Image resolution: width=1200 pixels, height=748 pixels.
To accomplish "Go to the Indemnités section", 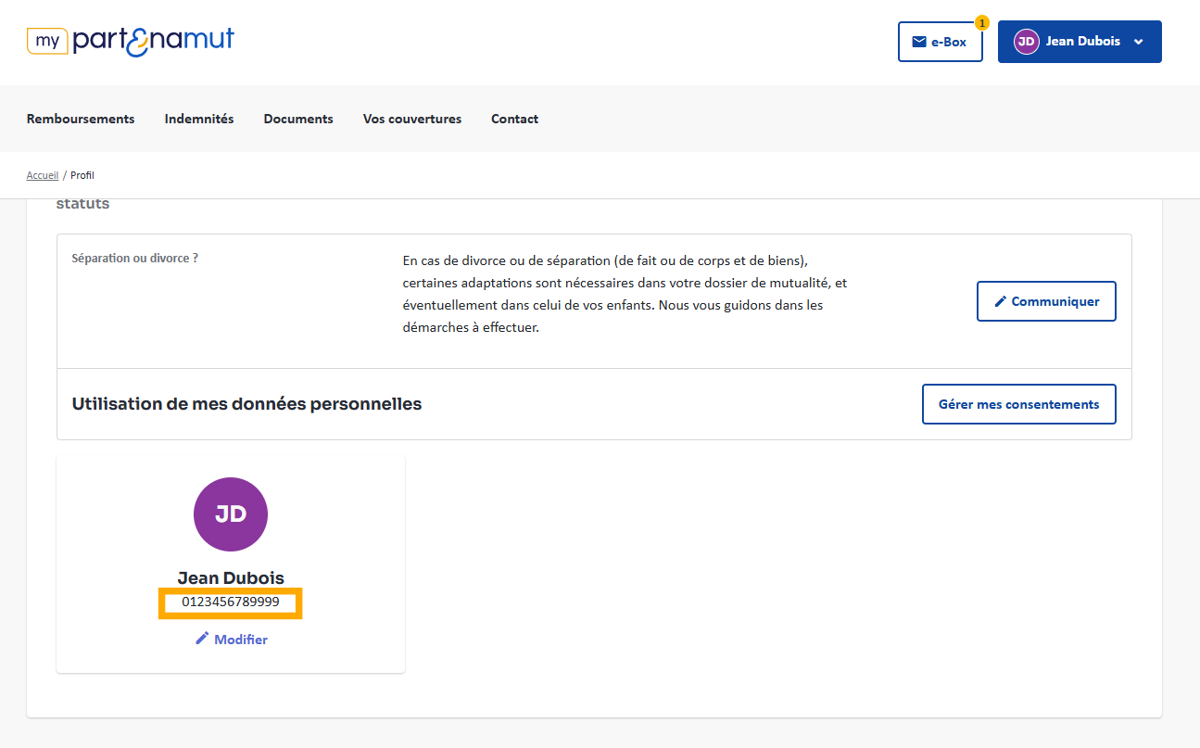I will [x=199, y=119].
